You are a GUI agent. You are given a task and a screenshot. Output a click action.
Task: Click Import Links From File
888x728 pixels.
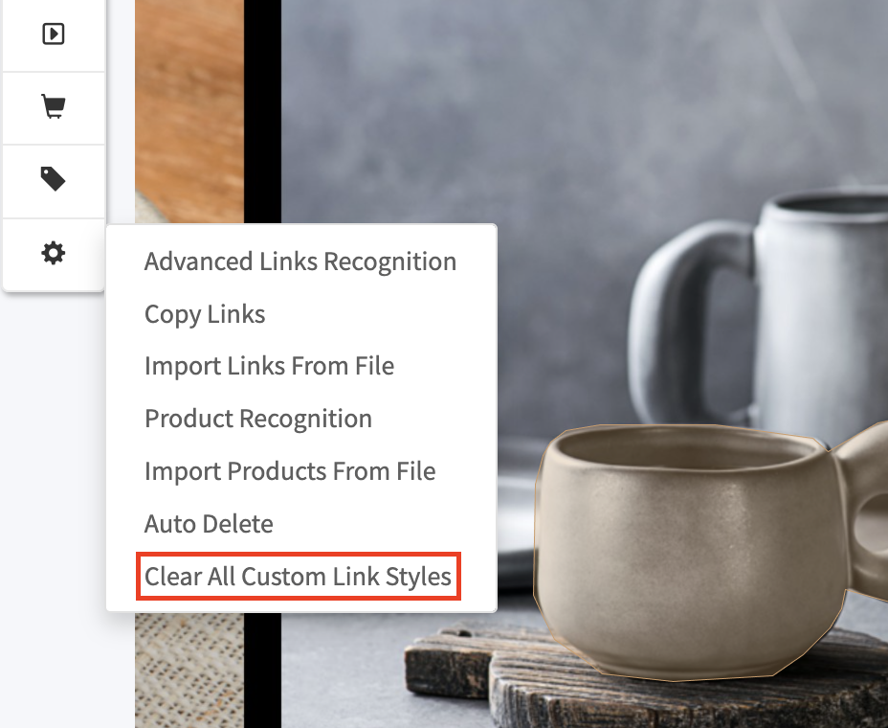[x=269, y=366]
